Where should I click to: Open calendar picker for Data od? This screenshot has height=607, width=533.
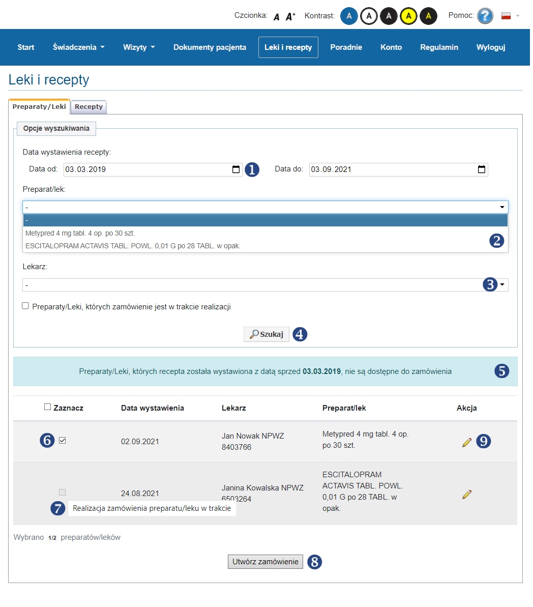point(236,169)
